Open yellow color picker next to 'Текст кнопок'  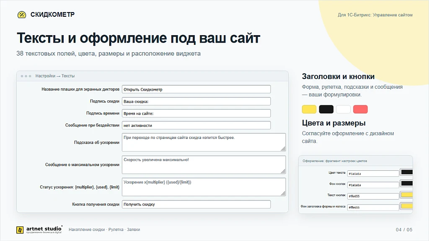(406, 195)
